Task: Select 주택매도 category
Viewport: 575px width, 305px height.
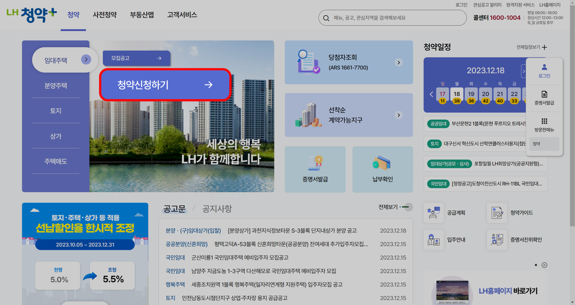Action: click(56, 161)
